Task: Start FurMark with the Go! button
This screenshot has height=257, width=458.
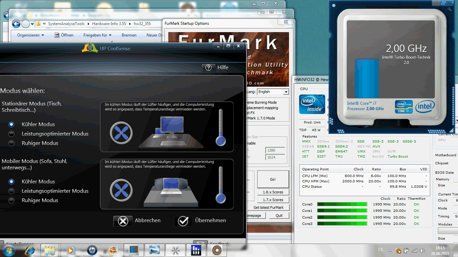Action: coord(273,179)
